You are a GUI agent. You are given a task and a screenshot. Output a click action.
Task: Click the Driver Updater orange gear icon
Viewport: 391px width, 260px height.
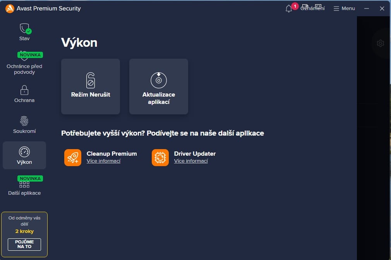click(160, 157)
